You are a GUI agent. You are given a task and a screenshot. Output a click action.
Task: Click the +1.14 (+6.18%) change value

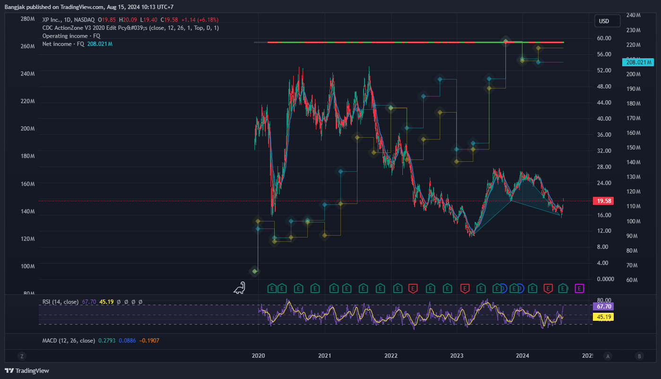200,20
